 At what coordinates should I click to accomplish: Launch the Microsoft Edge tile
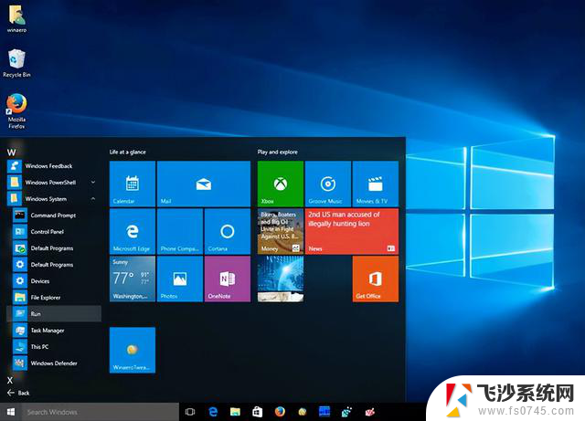(133, 232)
